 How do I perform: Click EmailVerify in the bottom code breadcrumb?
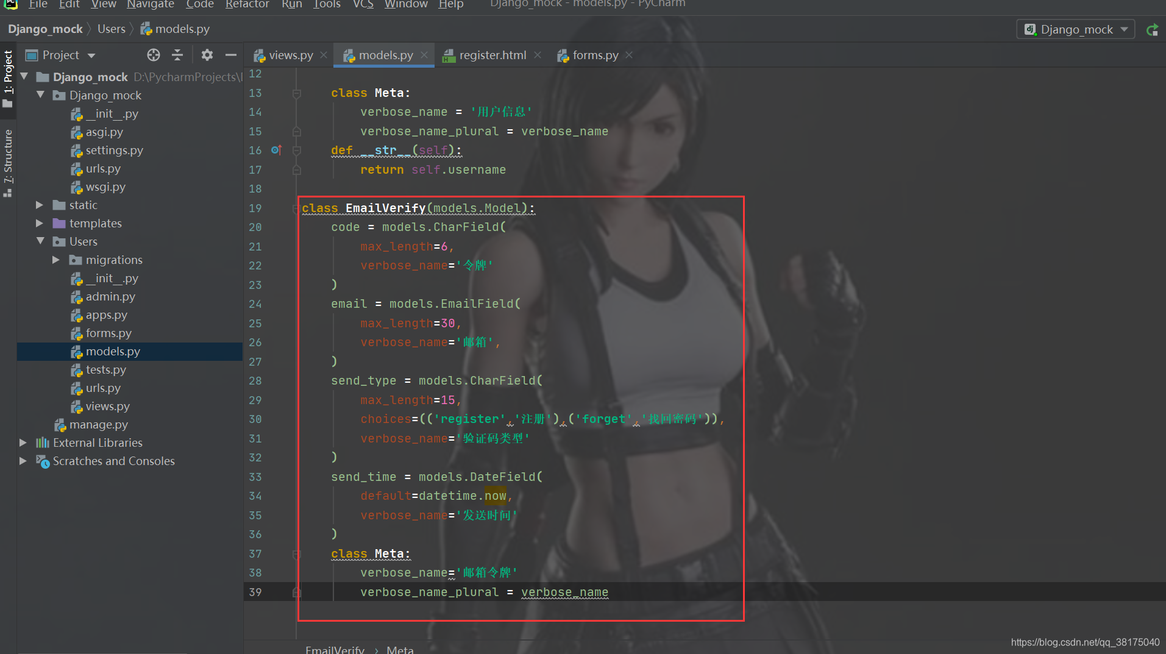[x=335, y=650]
